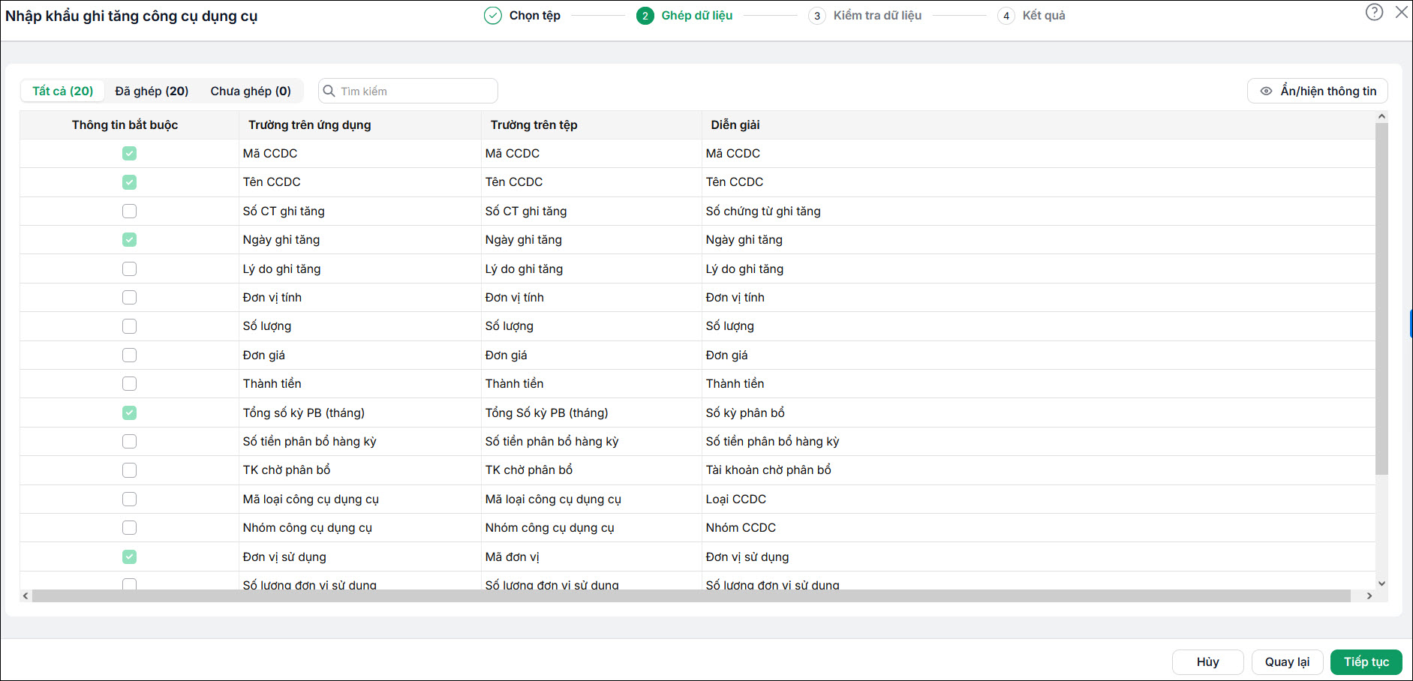Viewport: 1413px width, 681px height.
Task: Check the Đơn vị tính checkbox
Action: tap(129, 297)
